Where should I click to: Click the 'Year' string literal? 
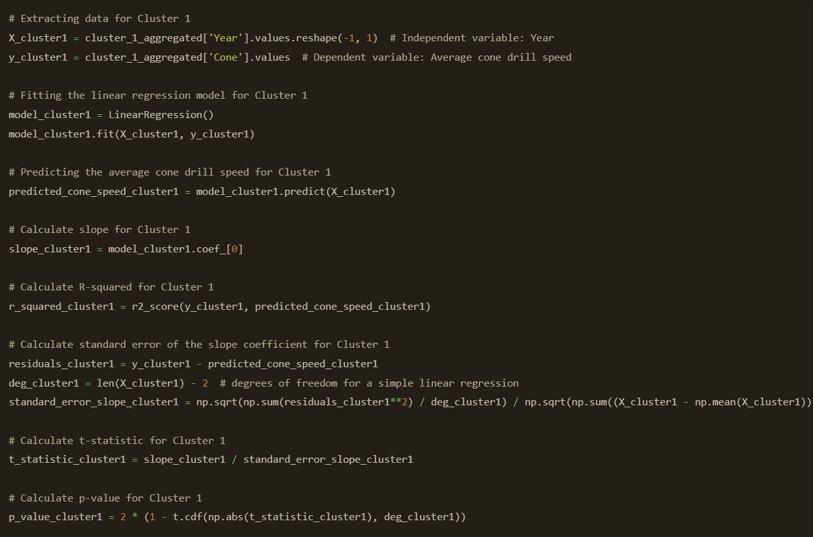coord(226,38)
